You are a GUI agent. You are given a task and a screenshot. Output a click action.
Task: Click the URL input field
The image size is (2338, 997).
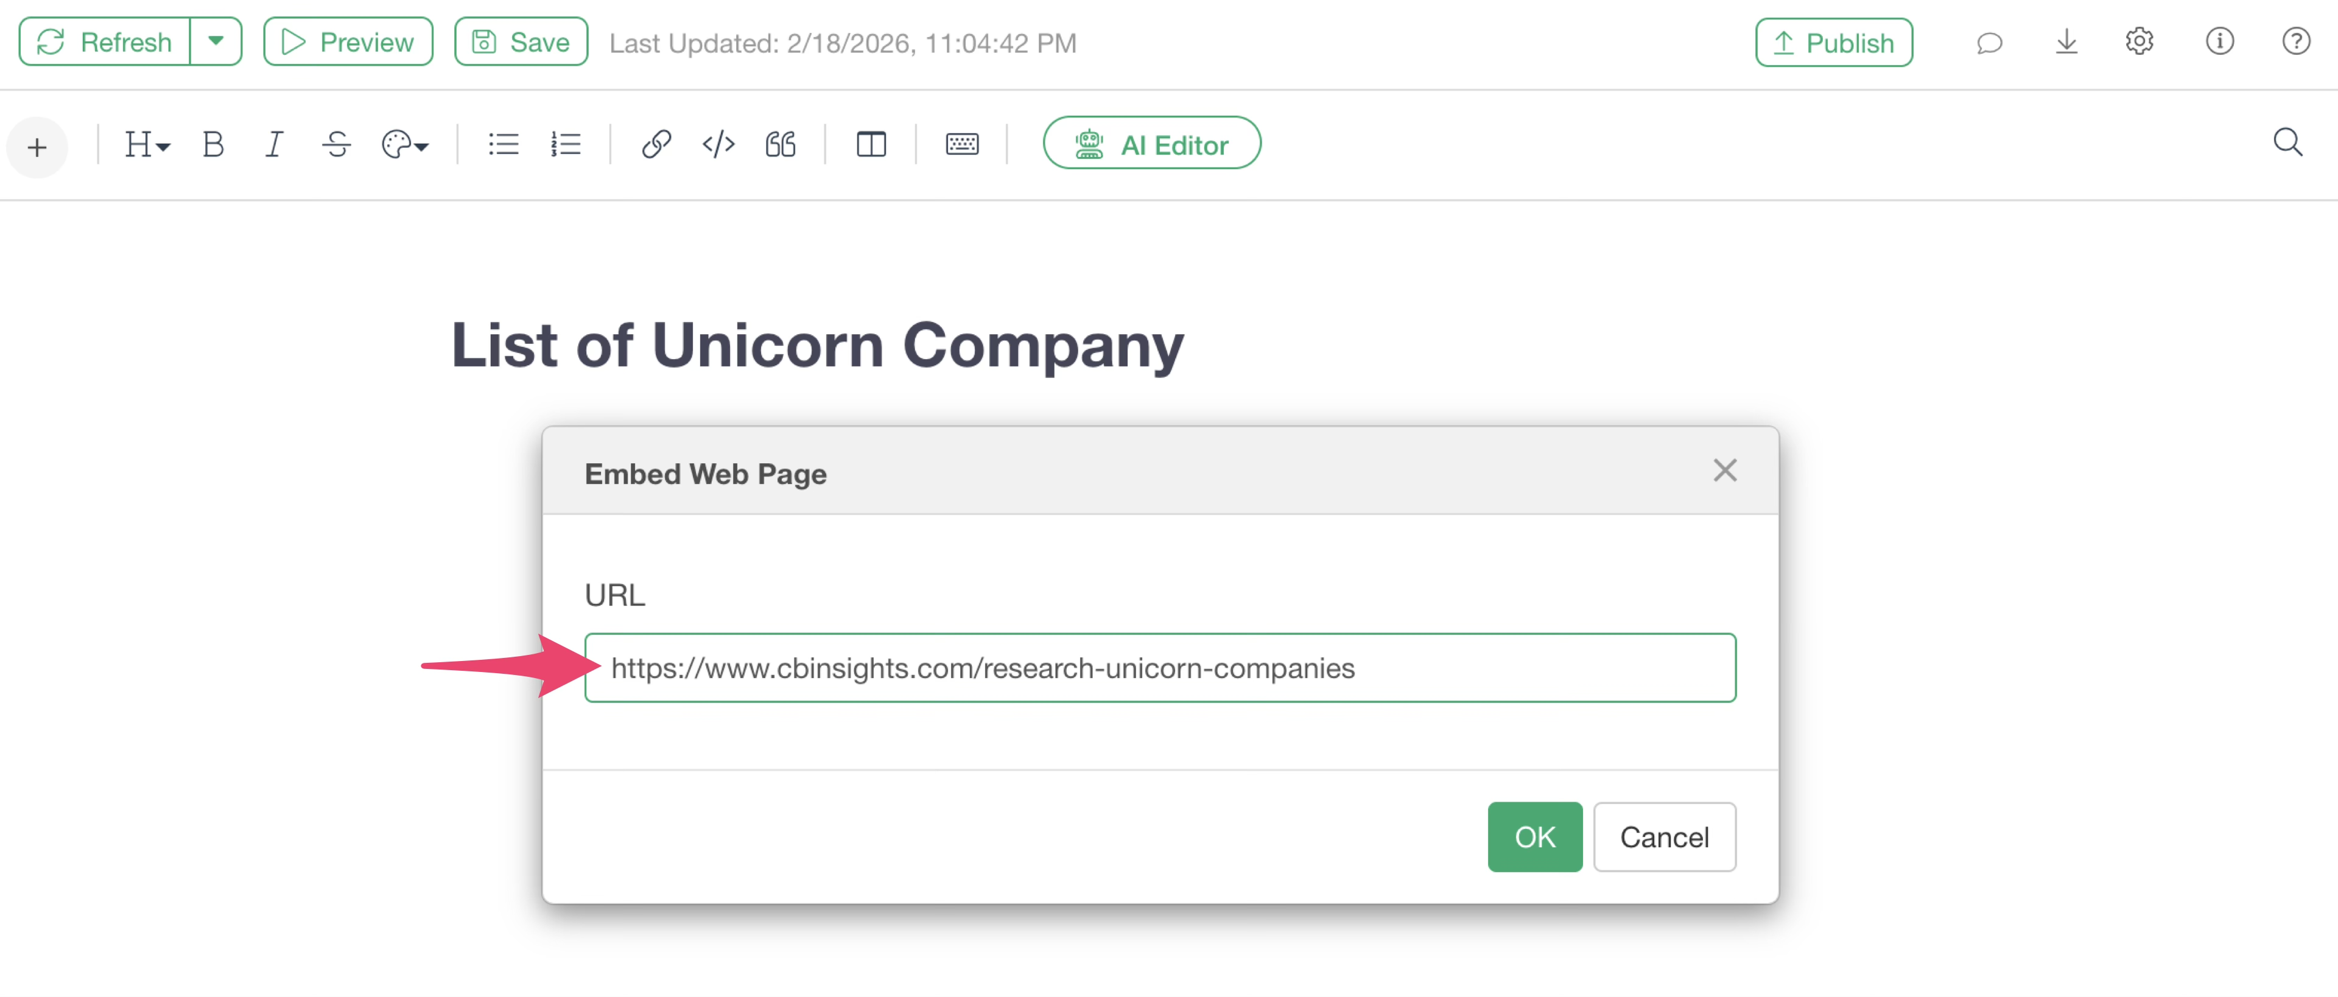(x=1159, y=668)
